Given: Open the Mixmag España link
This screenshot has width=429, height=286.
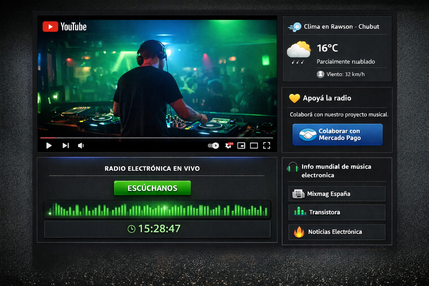Looking at the screenshot, I should click(x=337, y=194).
